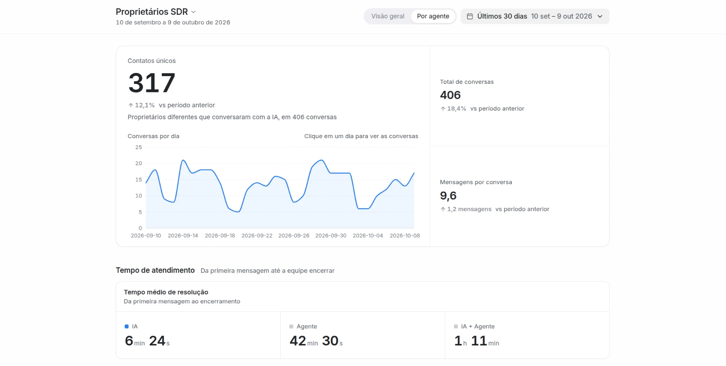The height and width of the screenshot is (366, 726).
Task: Click the Mensagens por conversa value 9,6
Action: pos(448,196)
